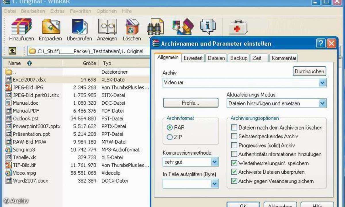
Task: Click the TIF-Bild.tif file icon
Action: tap(8, 165)
